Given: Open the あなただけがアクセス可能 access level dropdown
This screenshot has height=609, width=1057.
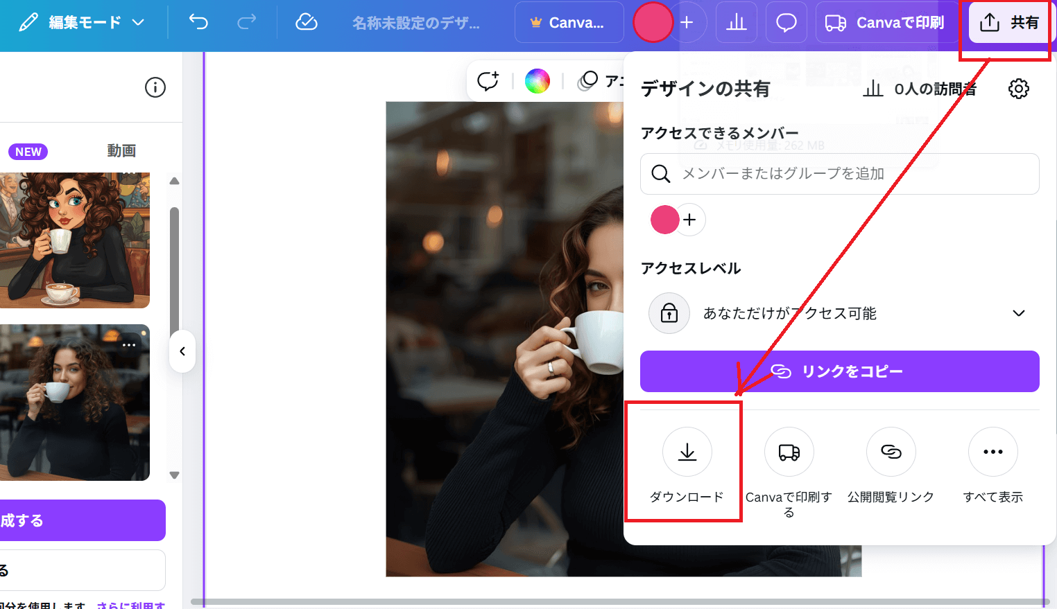Looking at the screenshot, I should [x=839, y=313].
